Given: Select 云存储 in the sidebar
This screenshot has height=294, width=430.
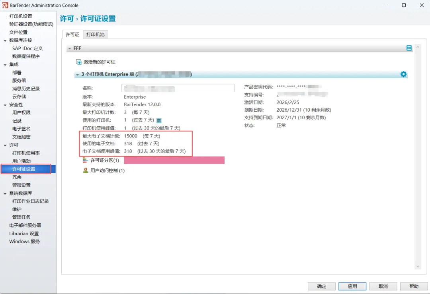Looking at the screenshot, I should click(x=19, y=97).
